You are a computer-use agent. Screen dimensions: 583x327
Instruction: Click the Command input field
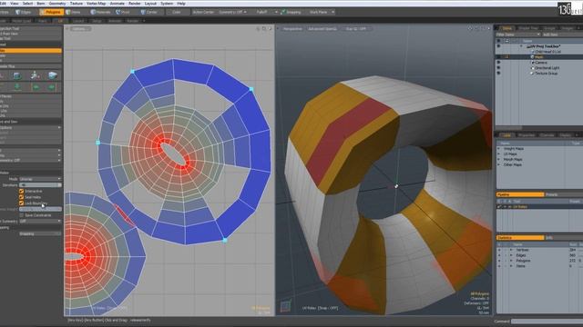coord(547,322)
